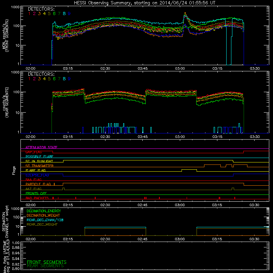Click the PARTICLE_FLAG label
The height and width of the screenshot is (273, 273).
pos(38,184)
